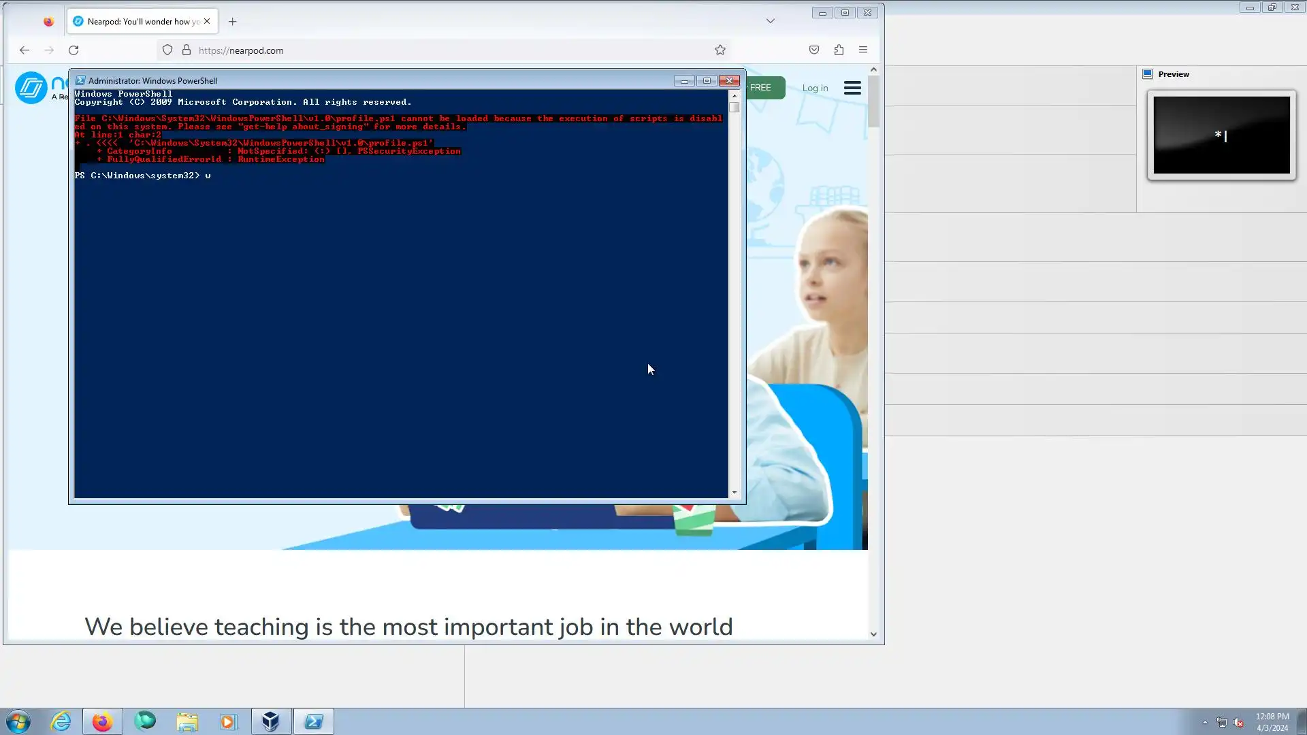Open the Nearpod site hamburger menu
The height and width of the screenshot is (735, 1307).
(852, 88)
